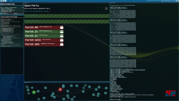Click the lock icon on Port 104 row
Image resolution: width=179 pixels, height=101 pixels.
pyautogui.click(x=62, y=44)
